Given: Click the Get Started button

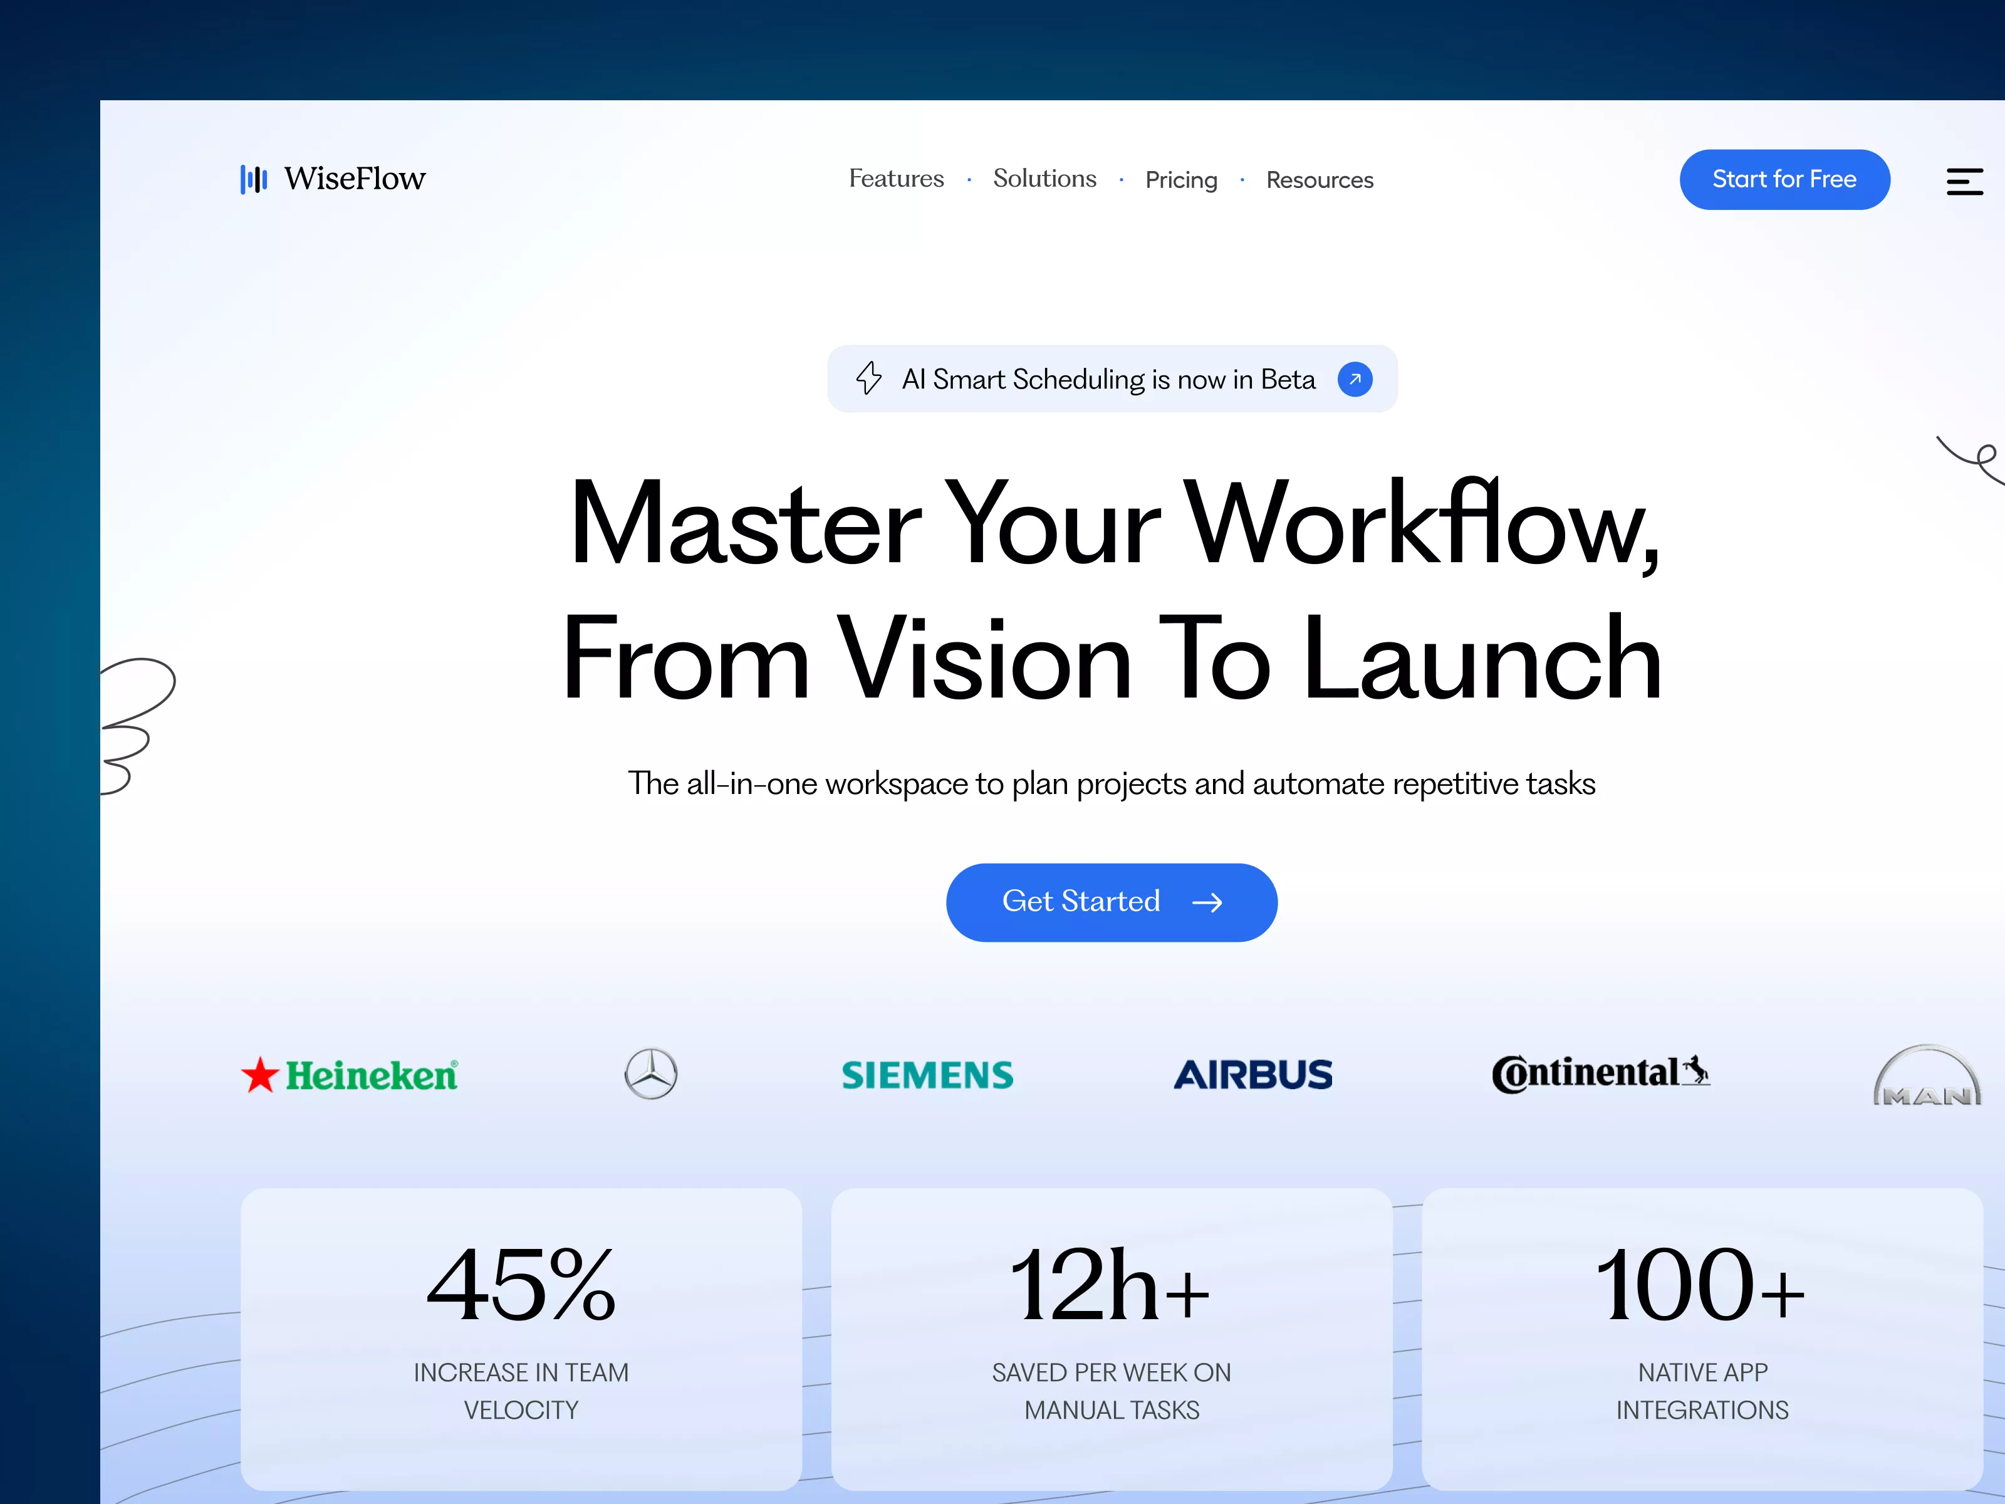Looking at the screenshot, I should click(1112, 902).
